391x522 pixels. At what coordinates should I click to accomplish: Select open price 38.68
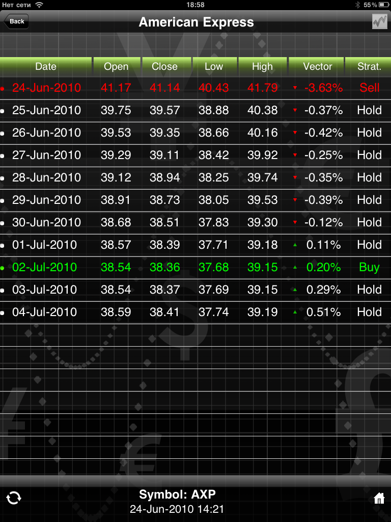point(116,222)
